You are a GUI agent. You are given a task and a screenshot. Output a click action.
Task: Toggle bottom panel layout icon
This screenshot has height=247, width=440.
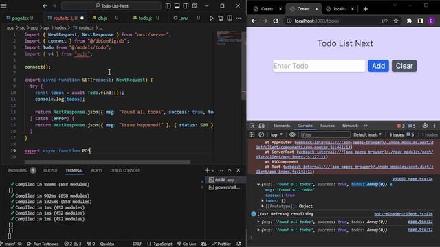click(177, 6)
